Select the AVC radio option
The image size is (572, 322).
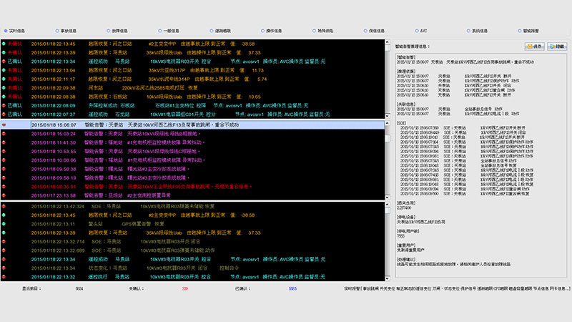pos(415,31)
